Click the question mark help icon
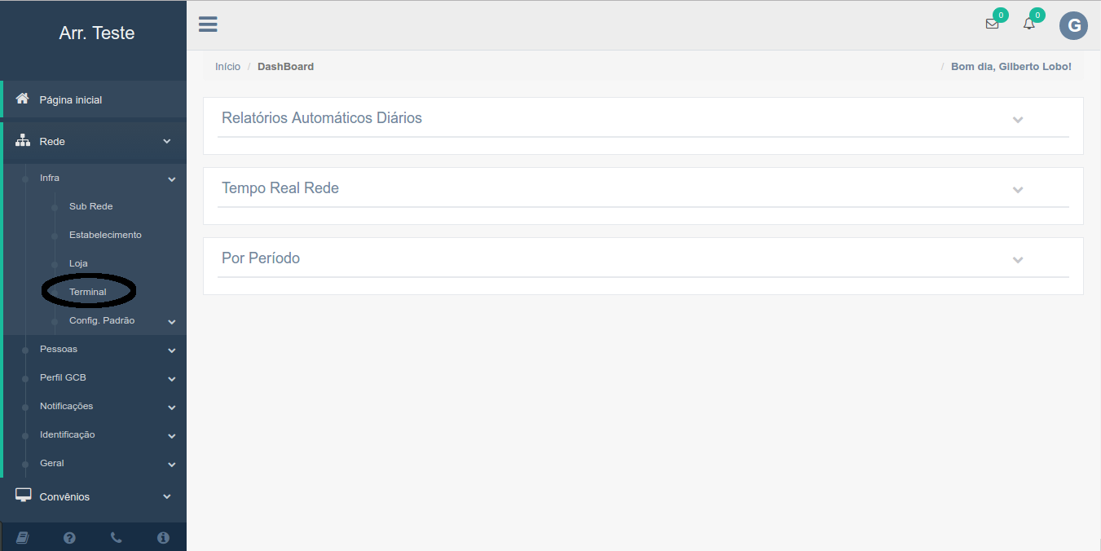The height and width of the screenshot is (551, 1101). click(69, 537)
